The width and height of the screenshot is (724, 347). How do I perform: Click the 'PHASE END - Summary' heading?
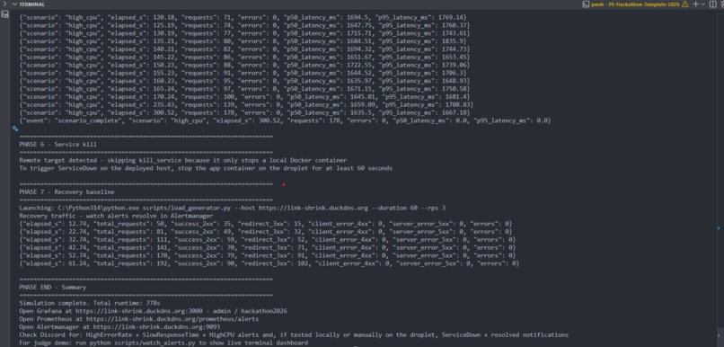point(53,287)
